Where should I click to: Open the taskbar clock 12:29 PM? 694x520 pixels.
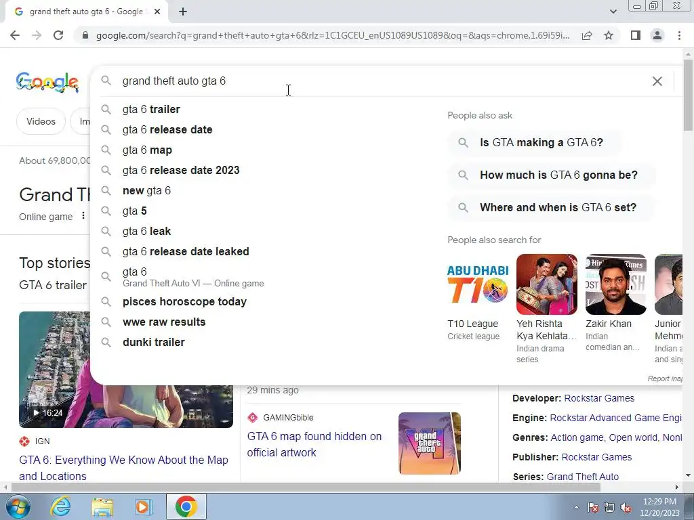pyautogui.click(x=659, y=507)
